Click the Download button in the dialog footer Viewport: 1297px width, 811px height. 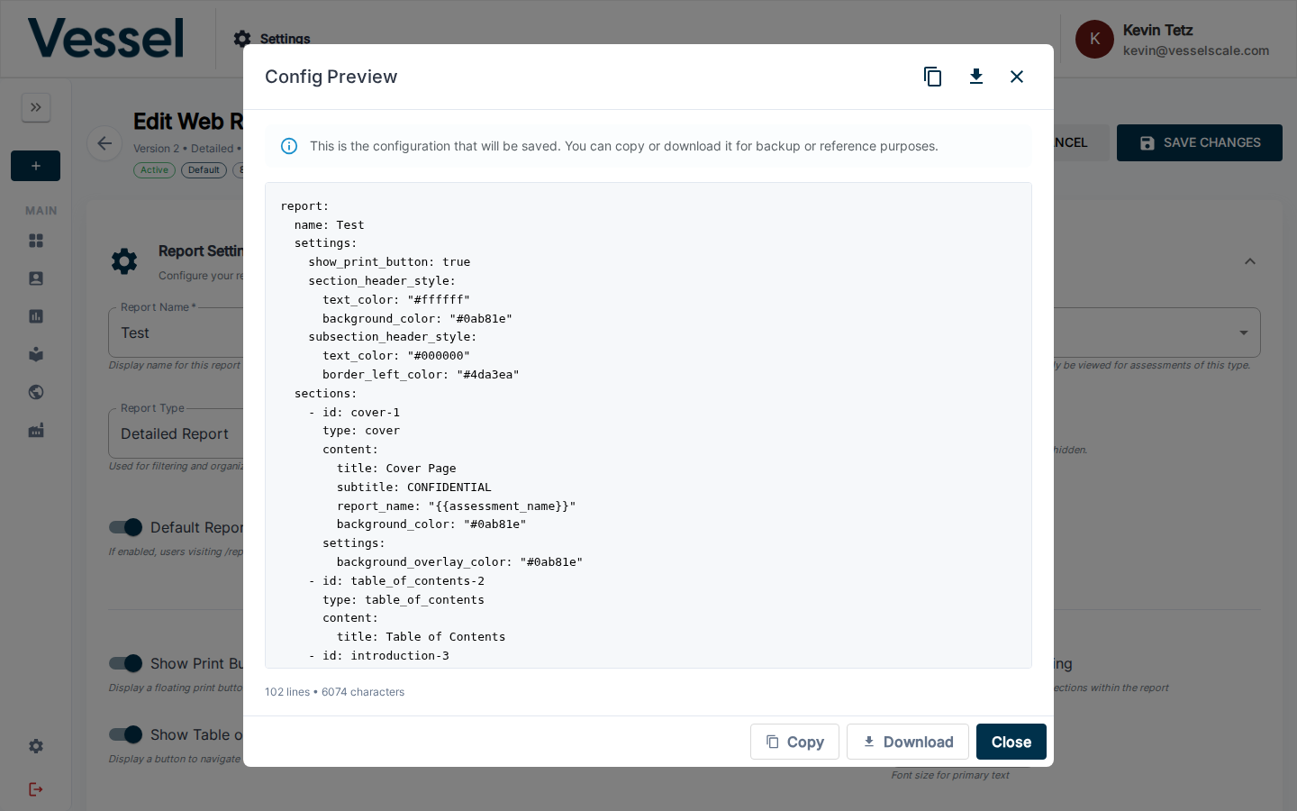click(x=908, y=742)
